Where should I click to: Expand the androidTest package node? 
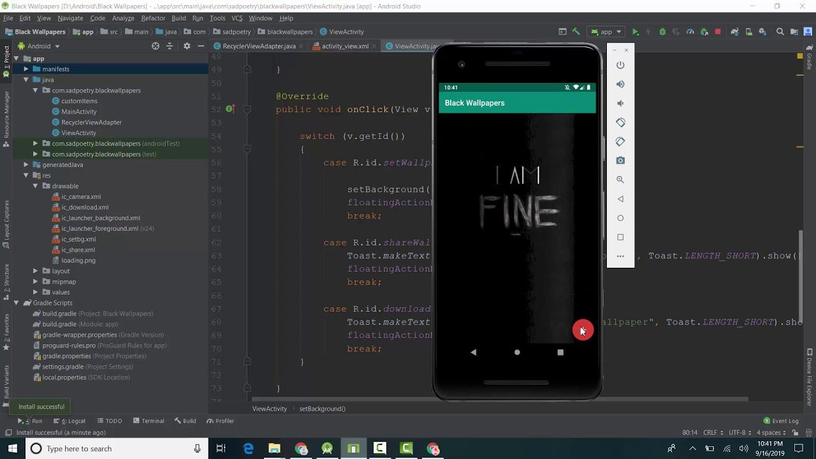point(36,143)
